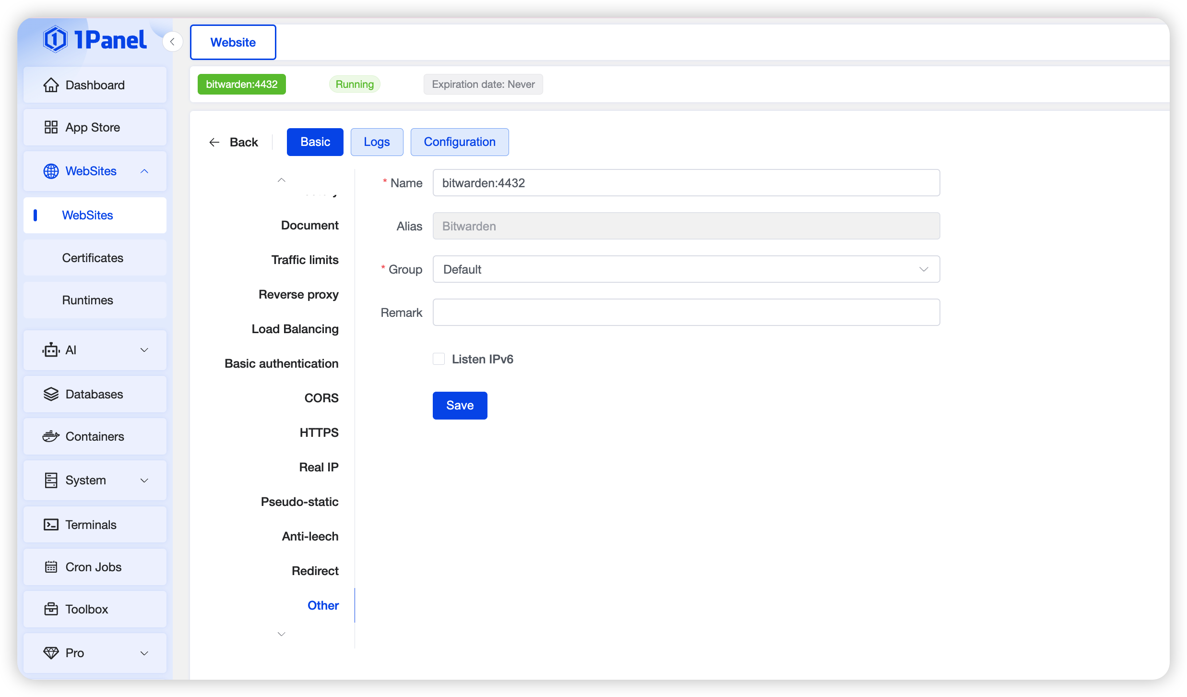Open the Group dropdown
Screen dimensions: 1187x697
pyautogui.click(x=686, y=269)
